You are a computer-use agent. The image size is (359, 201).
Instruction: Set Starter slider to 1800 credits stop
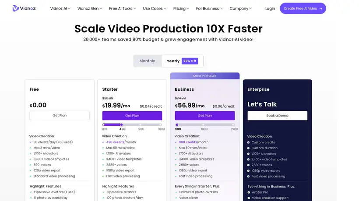coord(161,125)
